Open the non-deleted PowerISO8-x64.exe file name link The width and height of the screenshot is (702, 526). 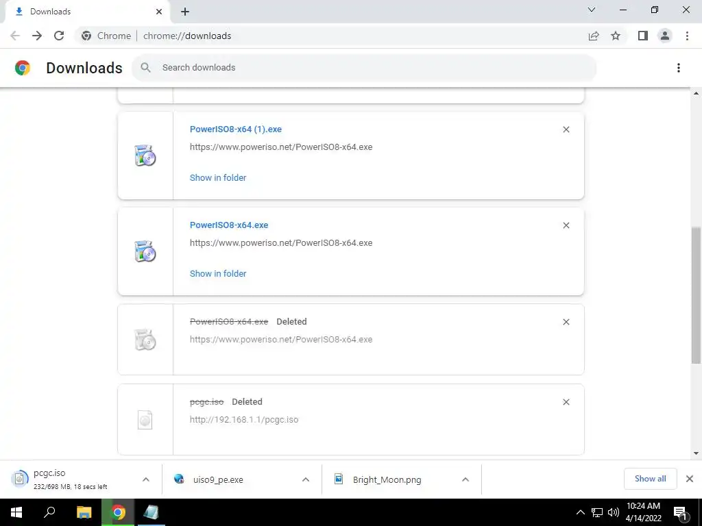coord(229,225)
